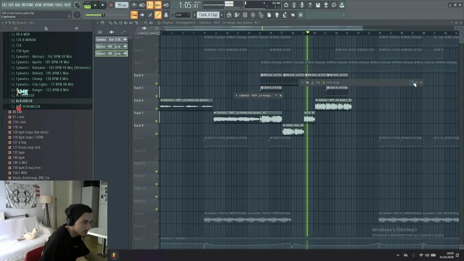Viewport: 464px width, 261px height.
Task: Toggle typing keyboard to piano icon
Action: (x=134, y=15)
